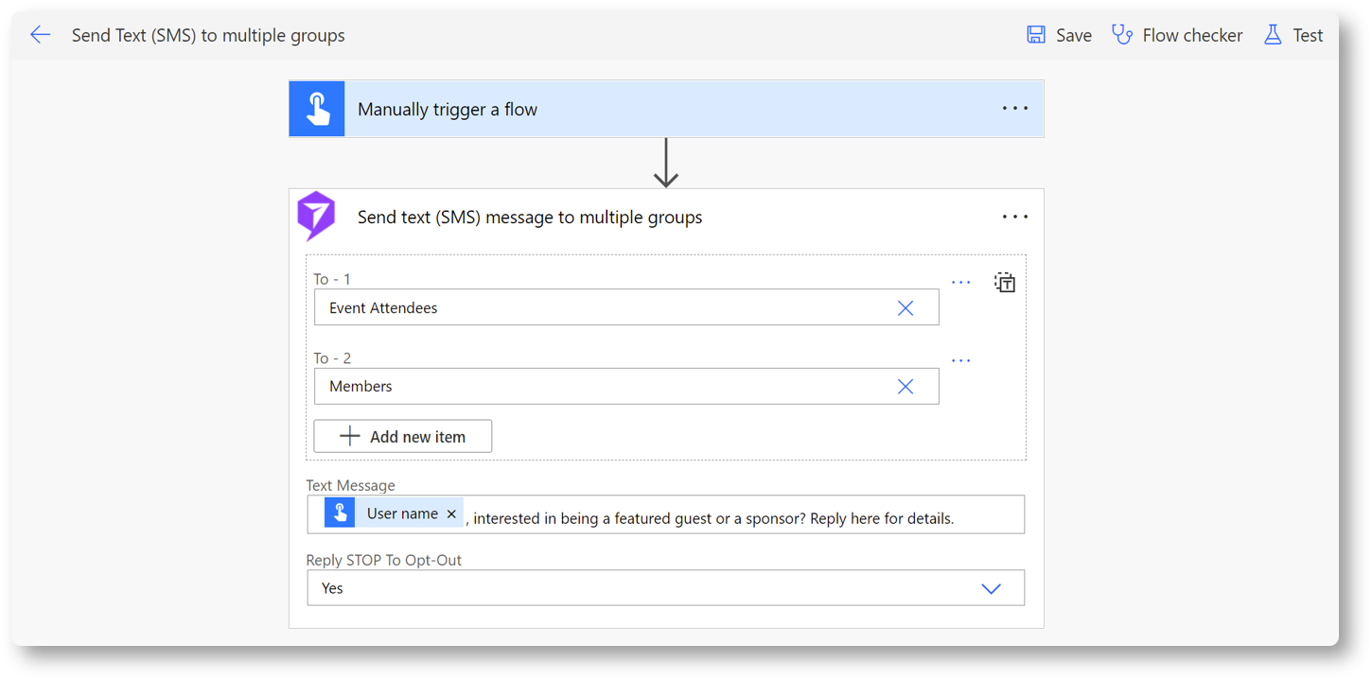Screen dimensions: 1372x679
Task: Click the purple SMS connector icon
Action: (x=316, y=217)
